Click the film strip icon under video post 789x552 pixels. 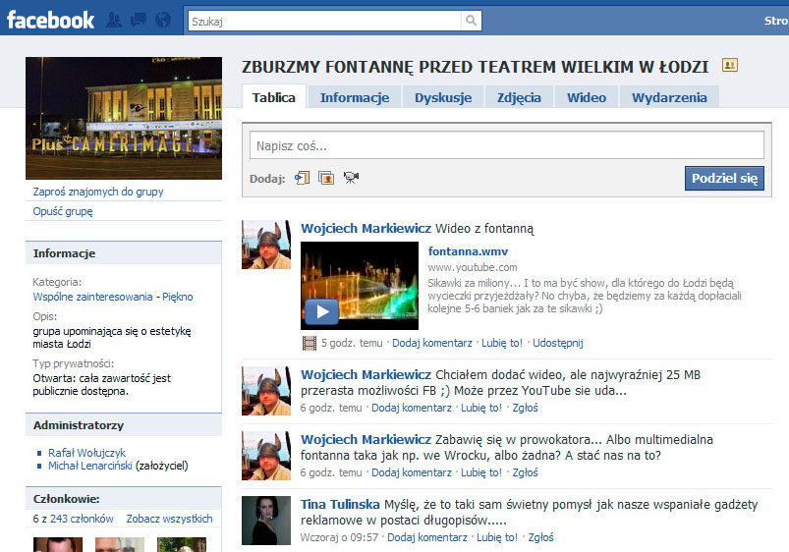pyautogui.click(x=309, y=343)
